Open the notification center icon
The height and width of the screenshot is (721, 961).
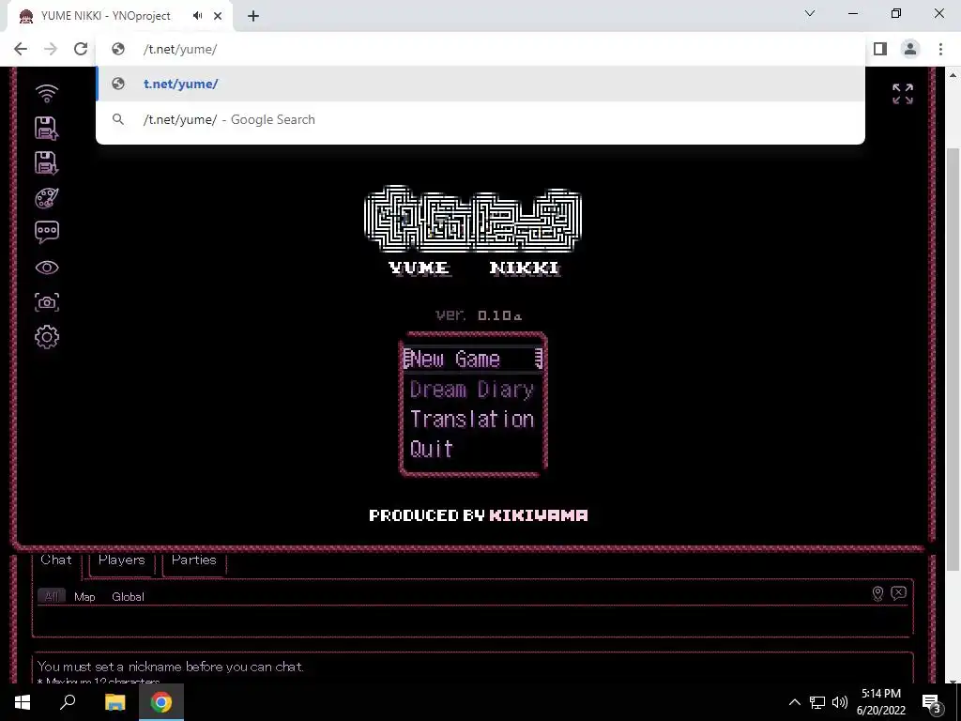point(932,703)
